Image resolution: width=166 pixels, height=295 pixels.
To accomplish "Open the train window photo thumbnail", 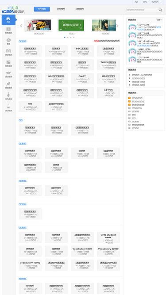I will point(104,25).
